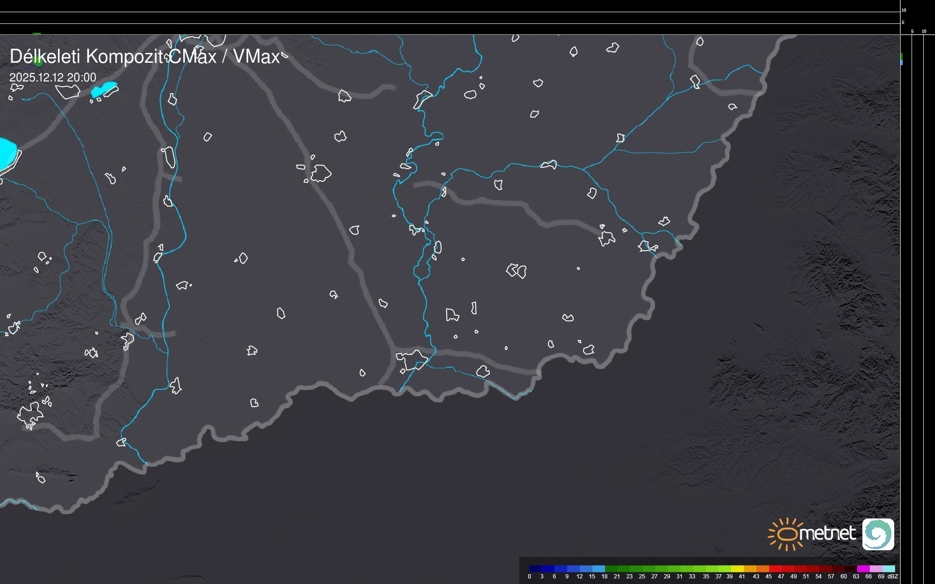
Task: Click the spiral swirl inside the white metnet badge
Action: [878, 534]
